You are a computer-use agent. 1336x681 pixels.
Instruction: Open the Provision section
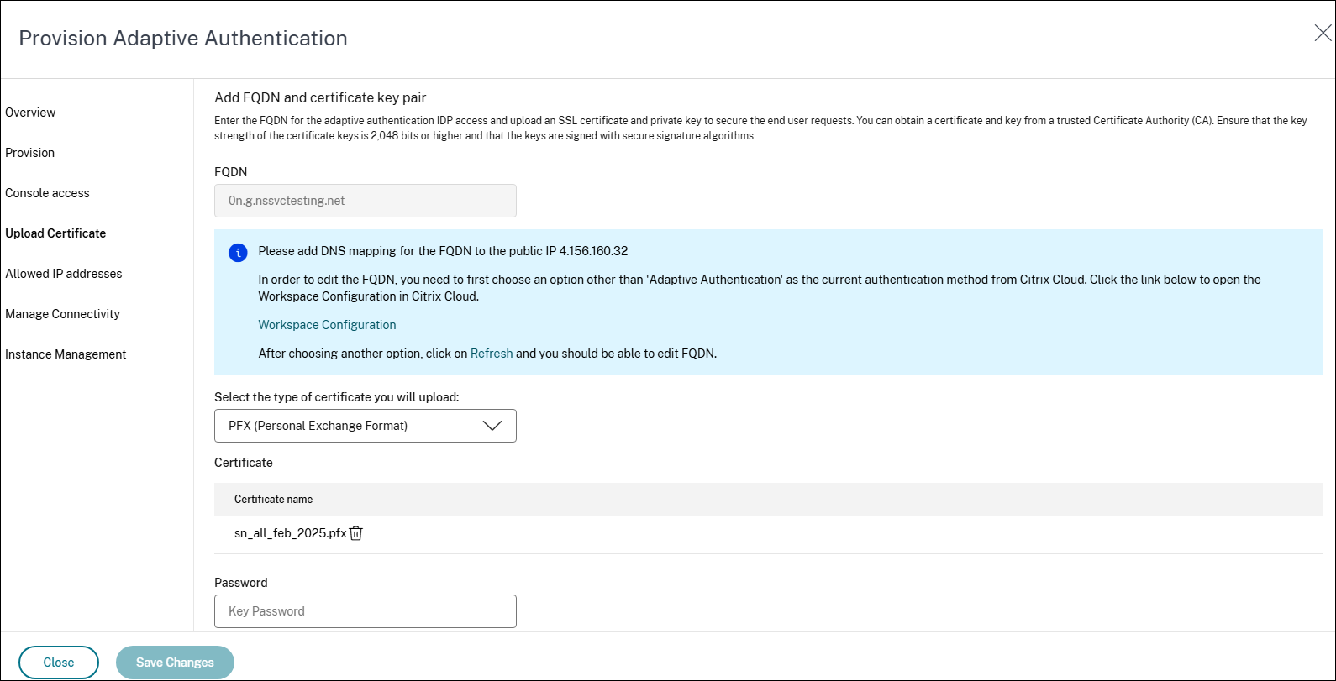(x=29, y=153)
